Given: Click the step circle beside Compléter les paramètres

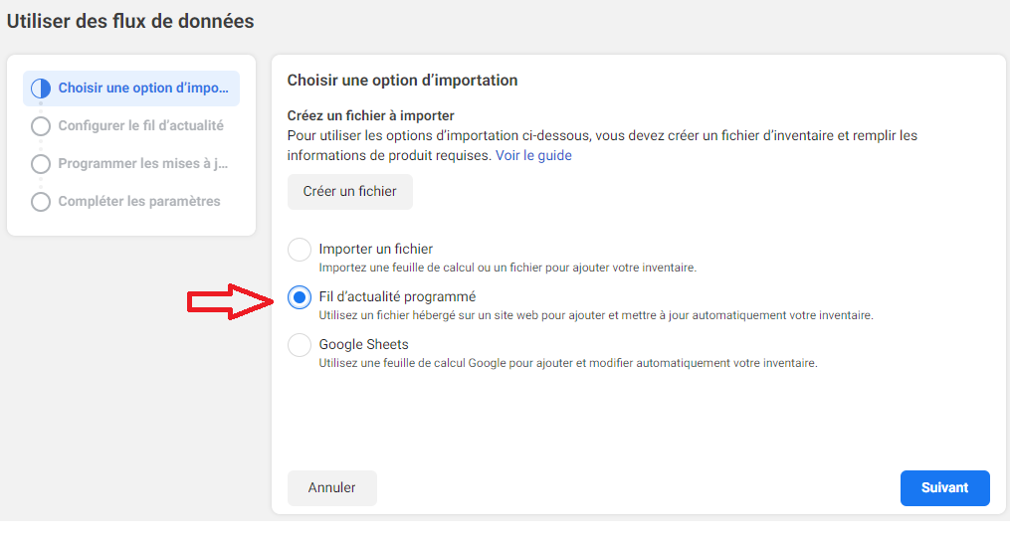Looking at the screenshot, I should (x=41, y=202).
